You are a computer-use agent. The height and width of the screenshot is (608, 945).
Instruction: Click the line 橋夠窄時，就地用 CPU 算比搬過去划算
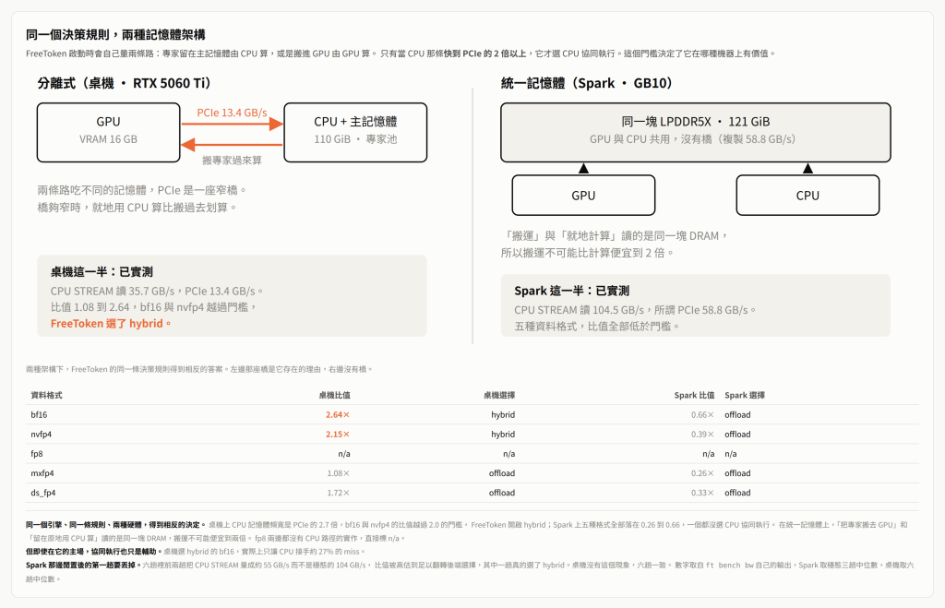(138, 208)
